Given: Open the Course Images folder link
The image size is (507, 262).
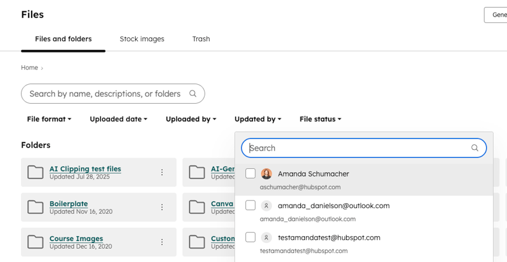Looking at the screenshot, I should pyautogui.click(x=76, y=239).
